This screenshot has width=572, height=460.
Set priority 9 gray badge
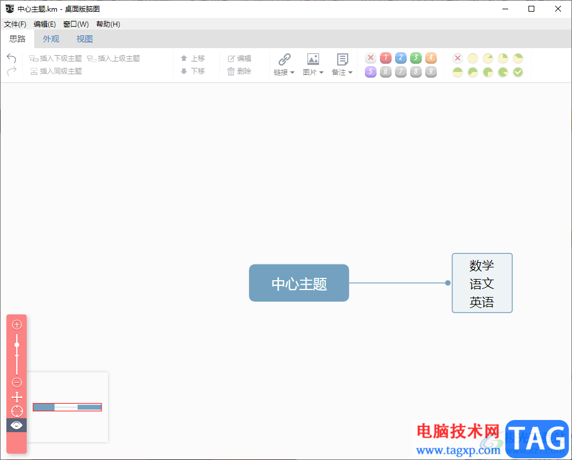click(431, 72)
